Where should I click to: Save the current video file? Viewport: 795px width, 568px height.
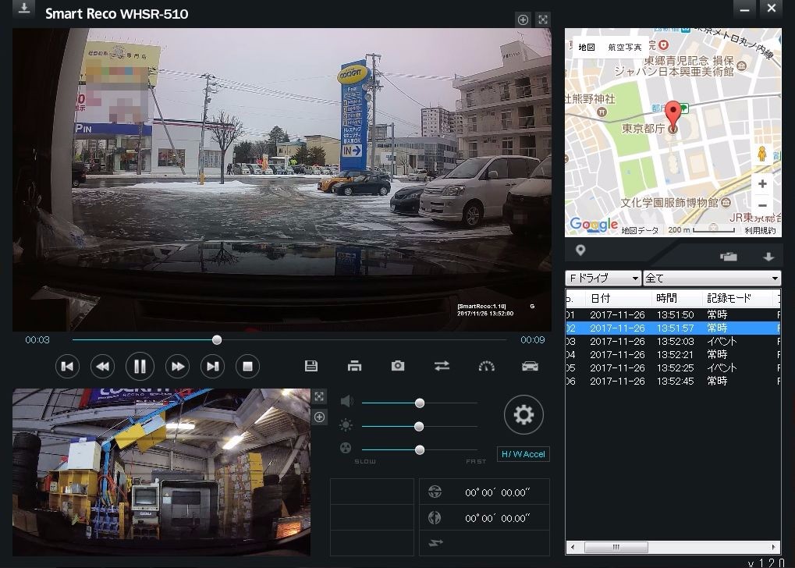point(311,366)
